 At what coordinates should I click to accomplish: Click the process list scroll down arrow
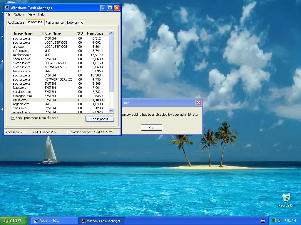[111, 110]
